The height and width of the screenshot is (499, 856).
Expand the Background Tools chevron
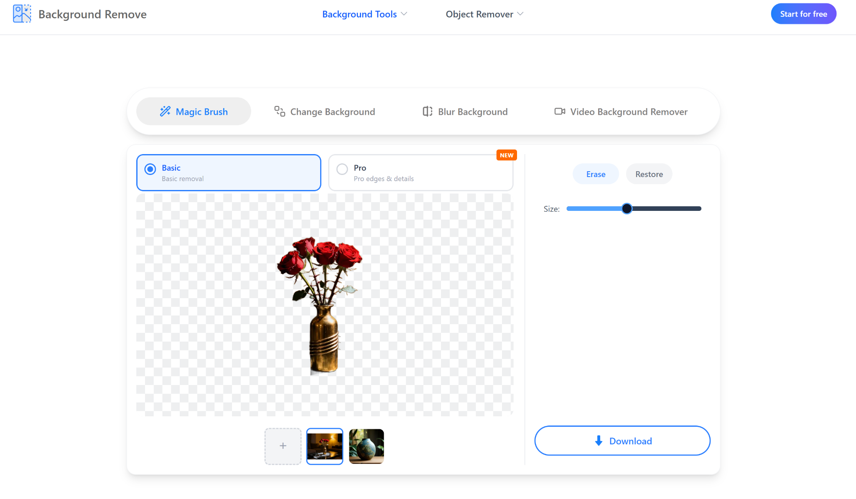404,14
